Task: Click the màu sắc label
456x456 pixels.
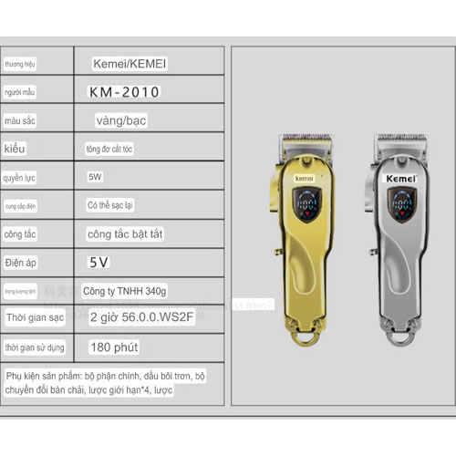Action: [x=19, y=120]
